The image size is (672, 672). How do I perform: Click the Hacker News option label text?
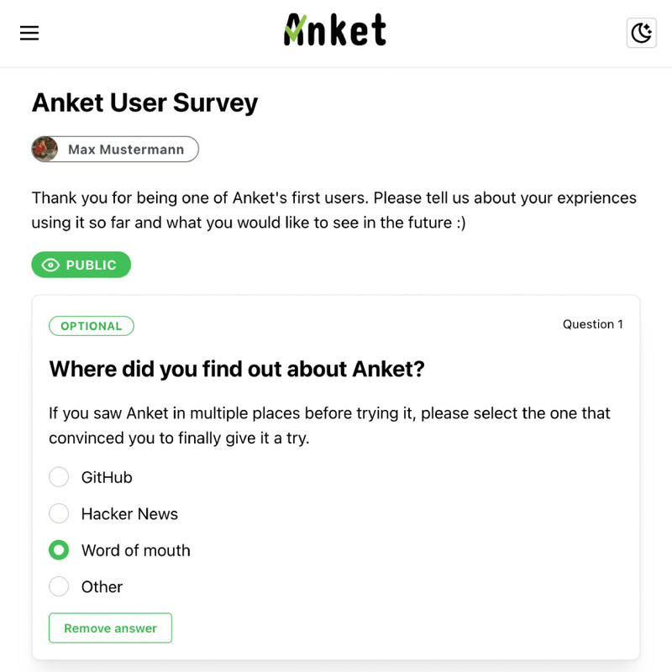(x=129, y=514)
